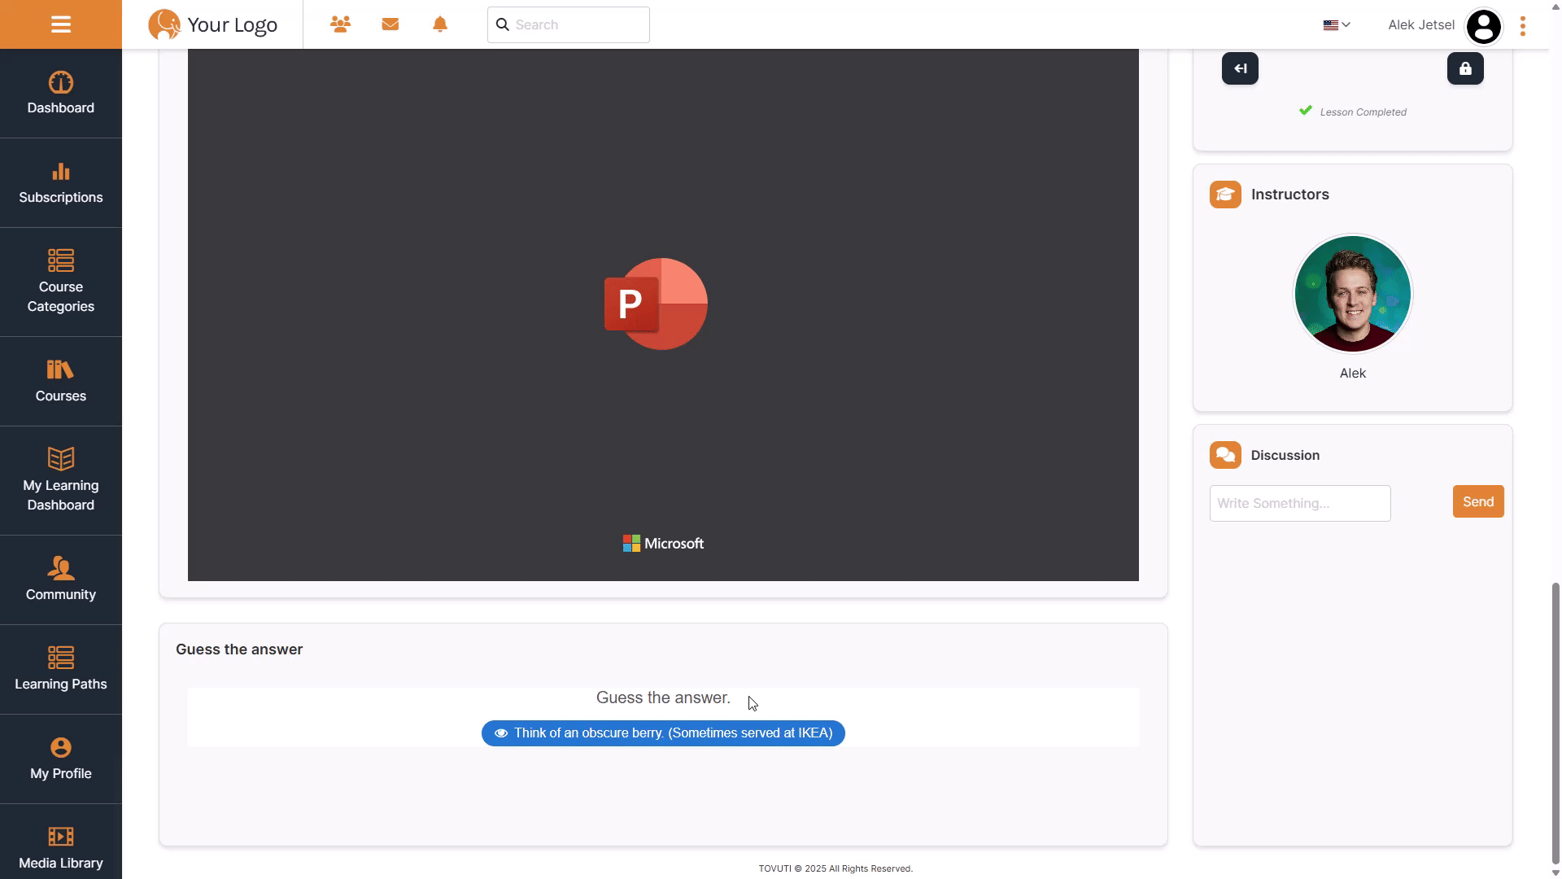Open the users group icon in header

pyautogui.click(x=340, y=24)
